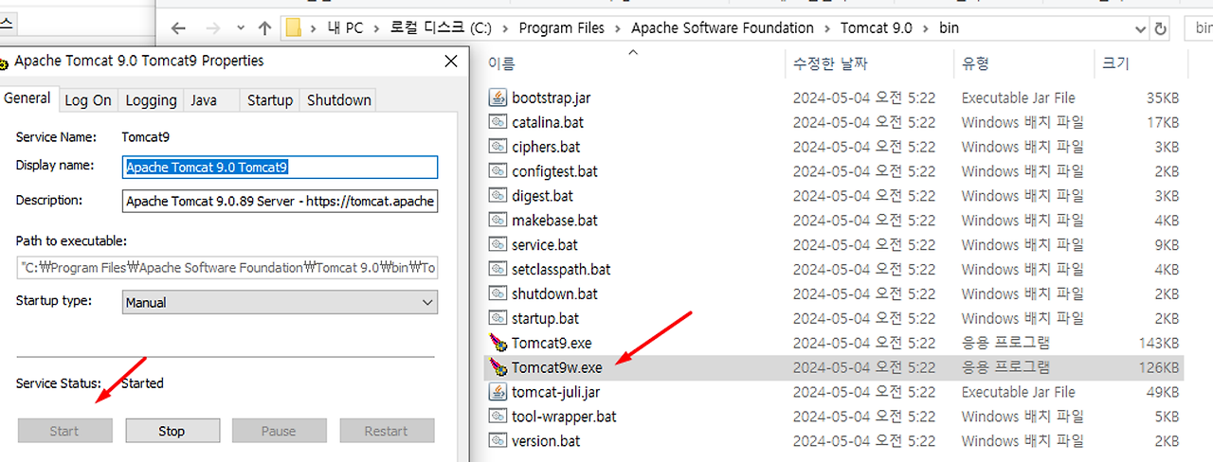Screen dimensions: 1213x462
Task: Click the Stop service button
Action: point(172,431)
